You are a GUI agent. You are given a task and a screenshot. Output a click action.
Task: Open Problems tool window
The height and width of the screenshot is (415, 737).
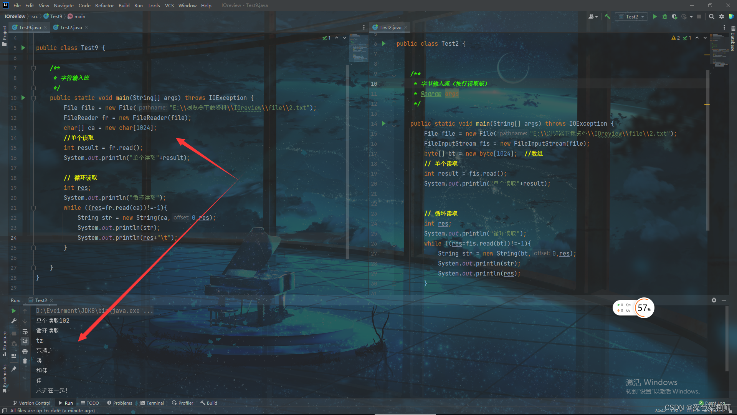[119, 403]
